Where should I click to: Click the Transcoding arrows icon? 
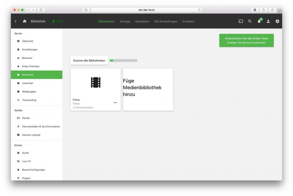coord(18,100)
